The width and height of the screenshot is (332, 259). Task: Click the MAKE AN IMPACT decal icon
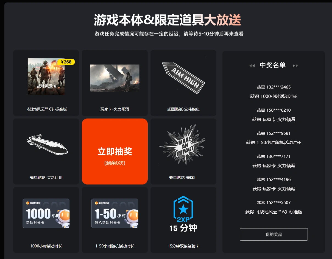(182, 145)
